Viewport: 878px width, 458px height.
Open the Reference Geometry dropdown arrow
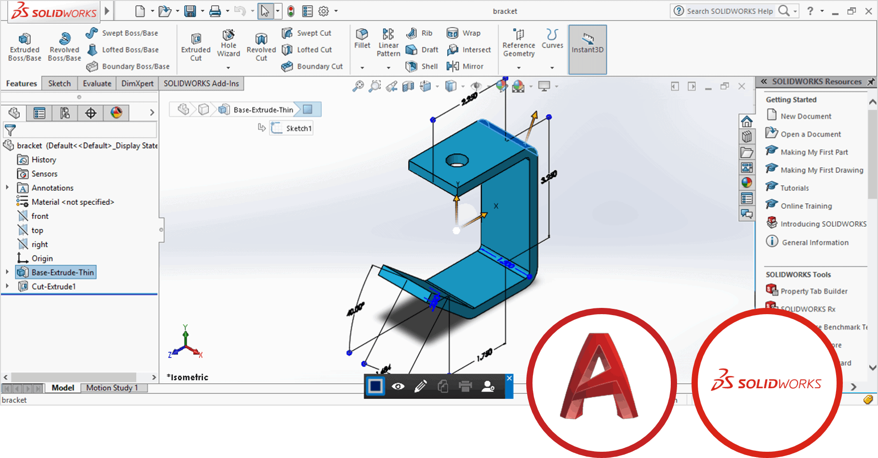(x=519, y=68)
